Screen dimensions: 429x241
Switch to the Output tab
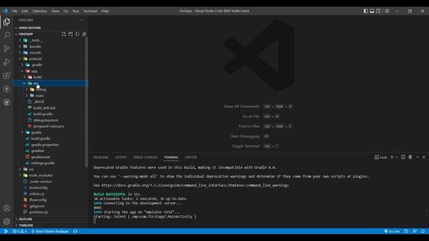[121, 157]
